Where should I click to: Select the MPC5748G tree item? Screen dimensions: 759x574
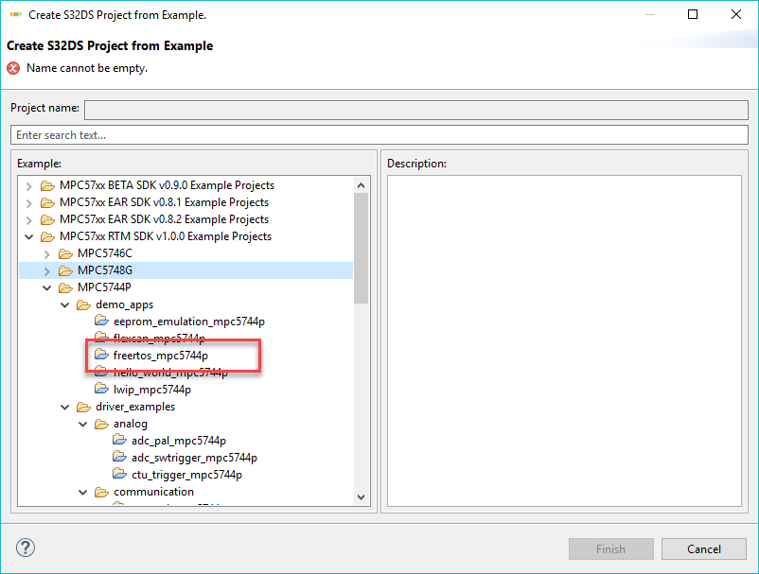104,270
